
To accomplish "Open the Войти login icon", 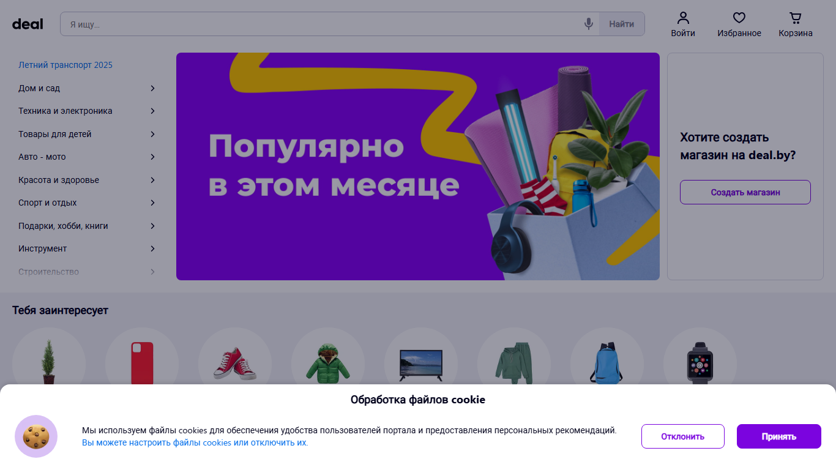I will click(x=683, y=24).
